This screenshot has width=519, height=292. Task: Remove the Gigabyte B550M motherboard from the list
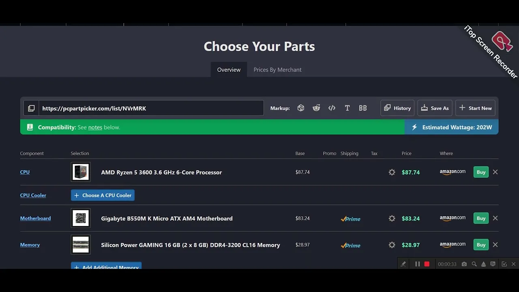(495, 218)
